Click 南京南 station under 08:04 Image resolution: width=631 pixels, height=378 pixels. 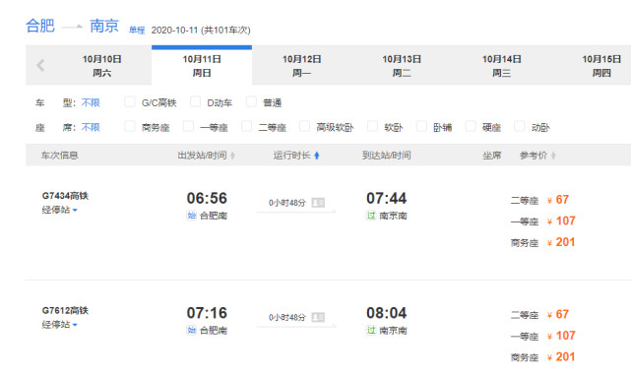[393, 331]
